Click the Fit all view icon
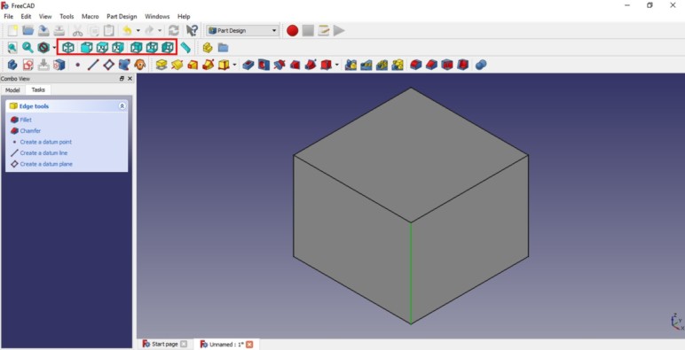The width and height of the screenshot is (685, 350). coord(12,48)
